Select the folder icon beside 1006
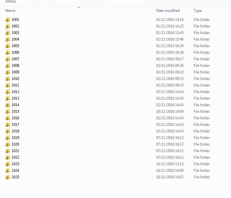 point(8,52)
